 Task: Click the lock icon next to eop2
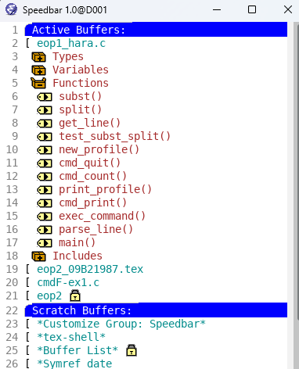pyautogui.click(x=75, y=296)
